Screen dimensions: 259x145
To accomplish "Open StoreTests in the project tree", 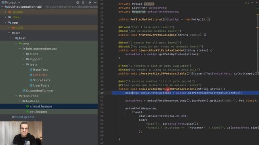I will [x=42, y=80].
